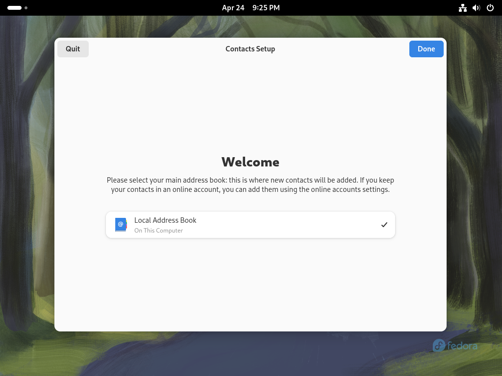Quit the Contacts Setup dialog
Screen dimensions: 502x376
coord(73,49)
